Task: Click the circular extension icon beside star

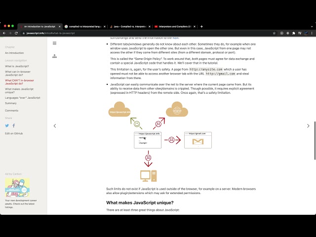Action: pos(282,33)
